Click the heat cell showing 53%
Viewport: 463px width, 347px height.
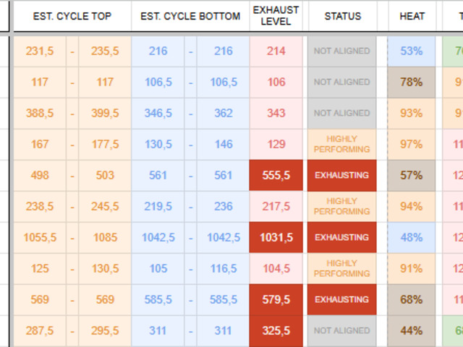(x=411, y=51)
